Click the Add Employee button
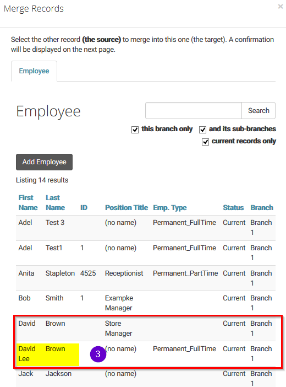This screenshot has width=286, height=387. click(x=45, y=162)
